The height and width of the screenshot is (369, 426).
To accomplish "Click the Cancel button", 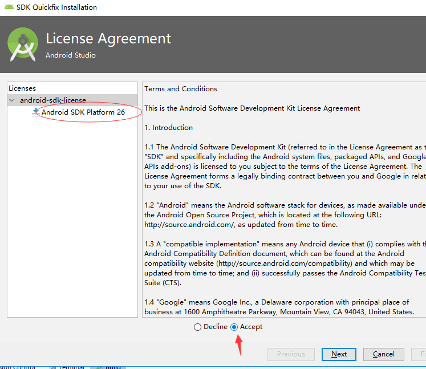I will pyautogui.click(x=383, y=354).
